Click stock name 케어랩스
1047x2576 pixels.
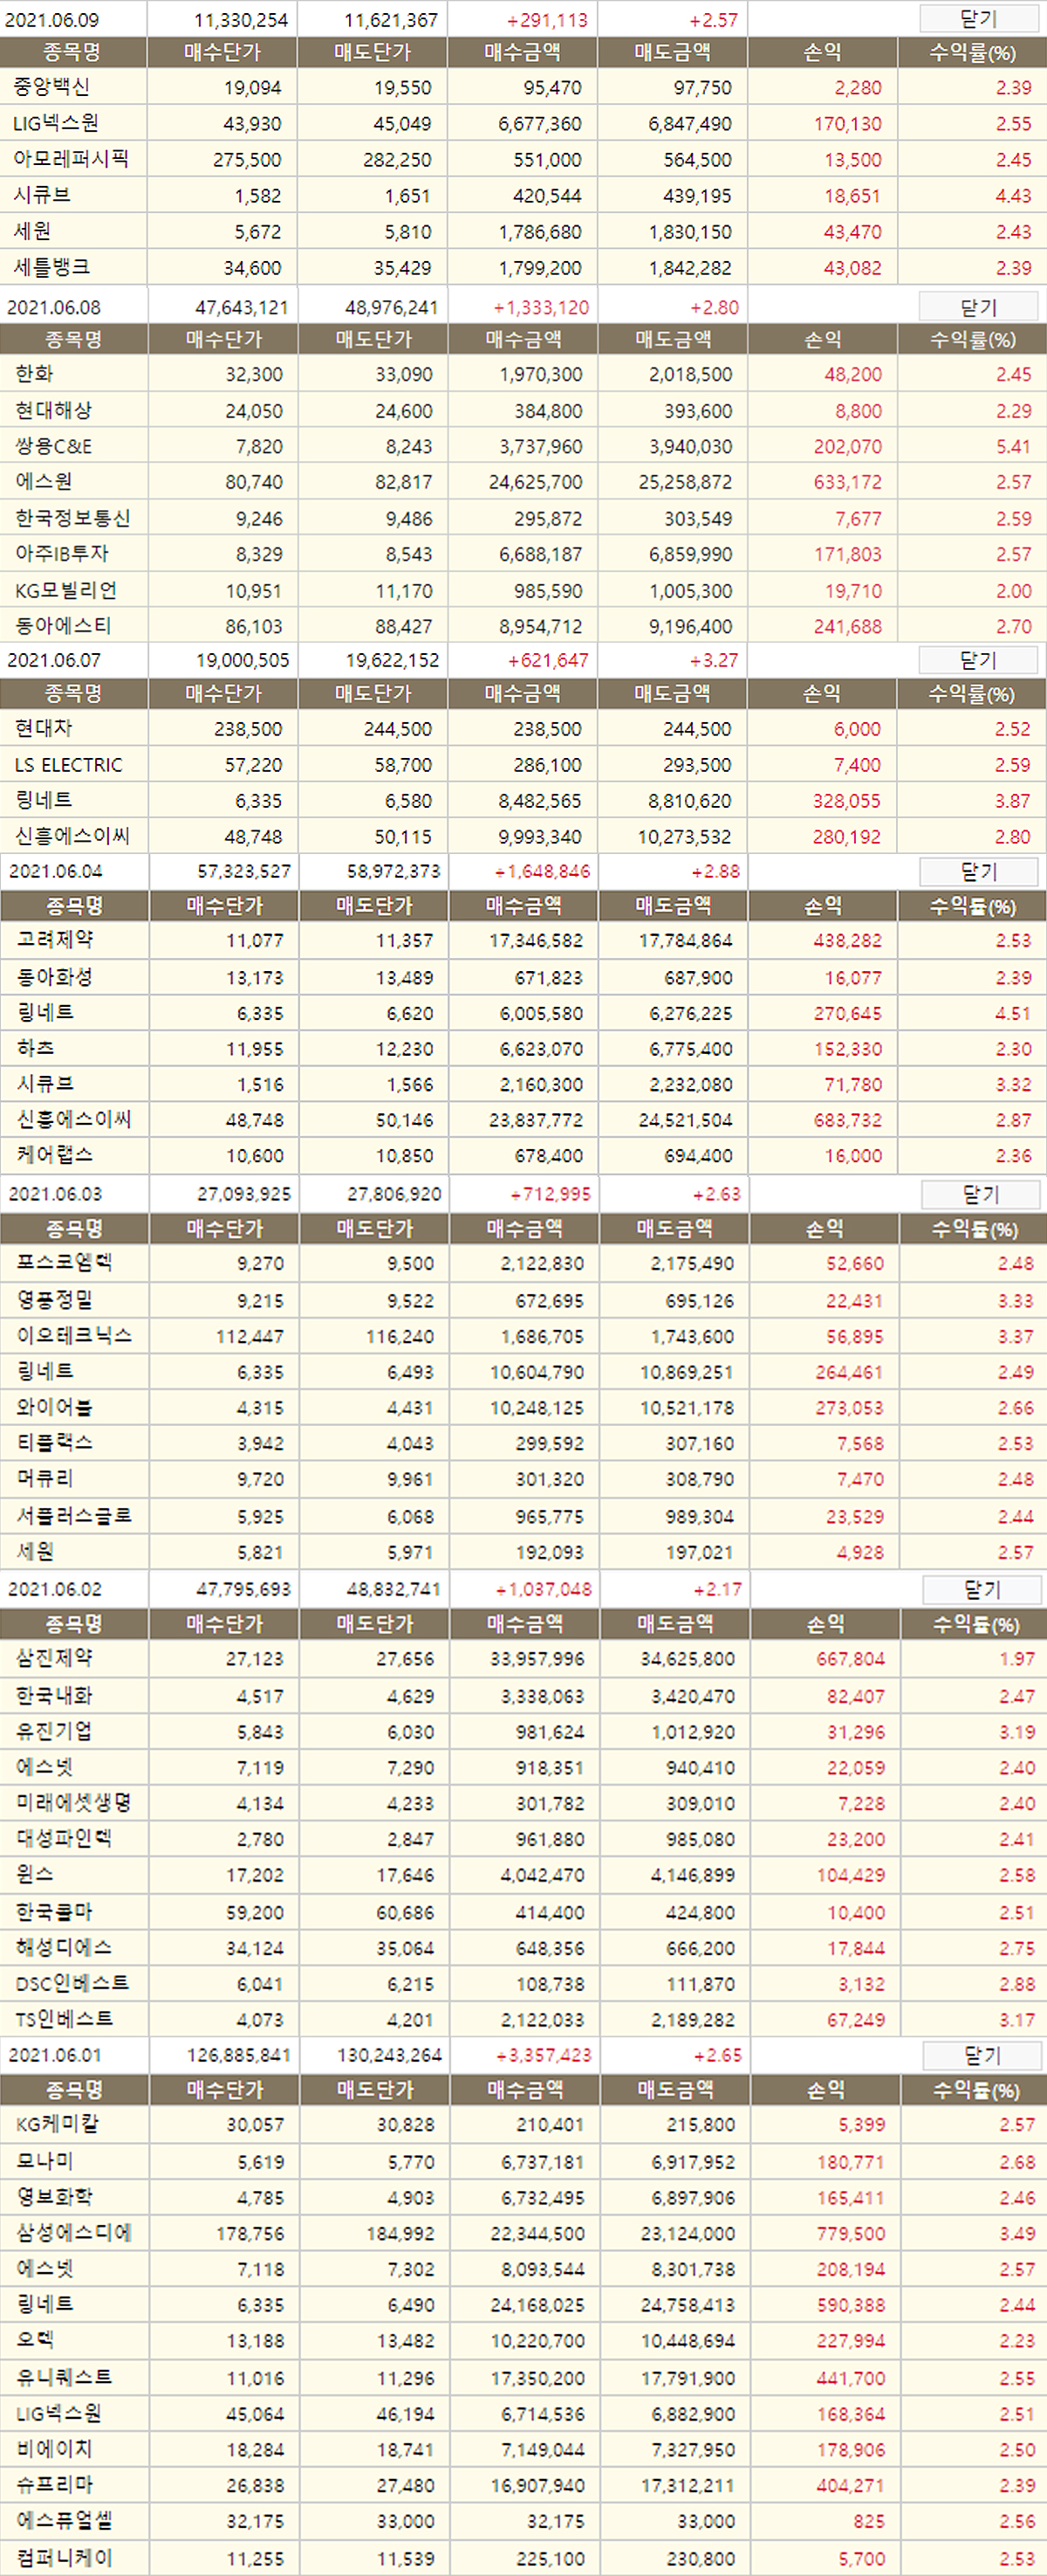55,1155
